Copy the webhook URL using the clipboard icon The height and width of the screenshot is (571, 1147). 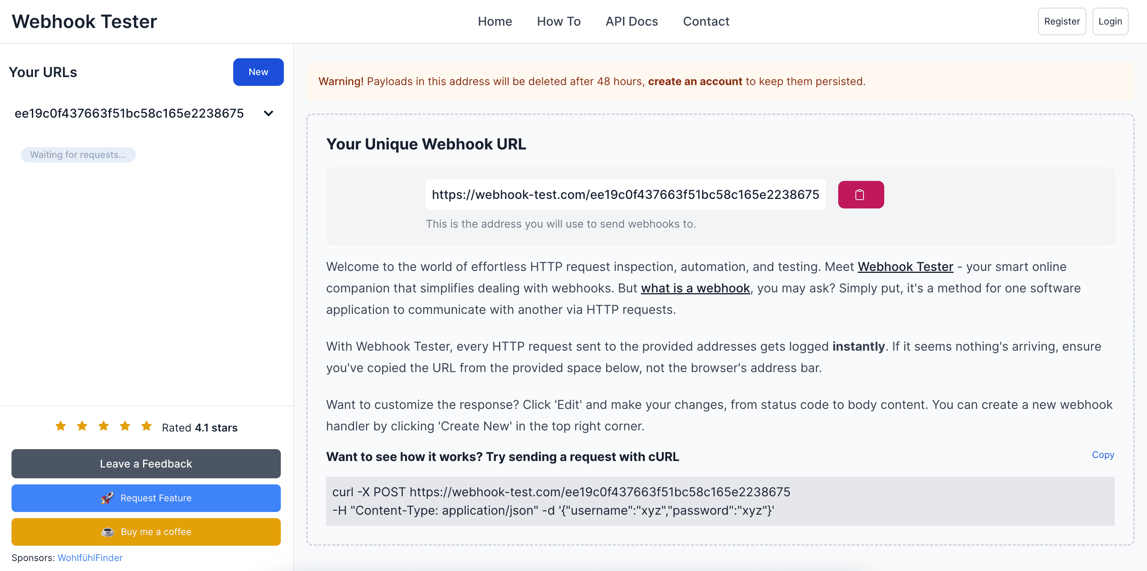[860, 194]
